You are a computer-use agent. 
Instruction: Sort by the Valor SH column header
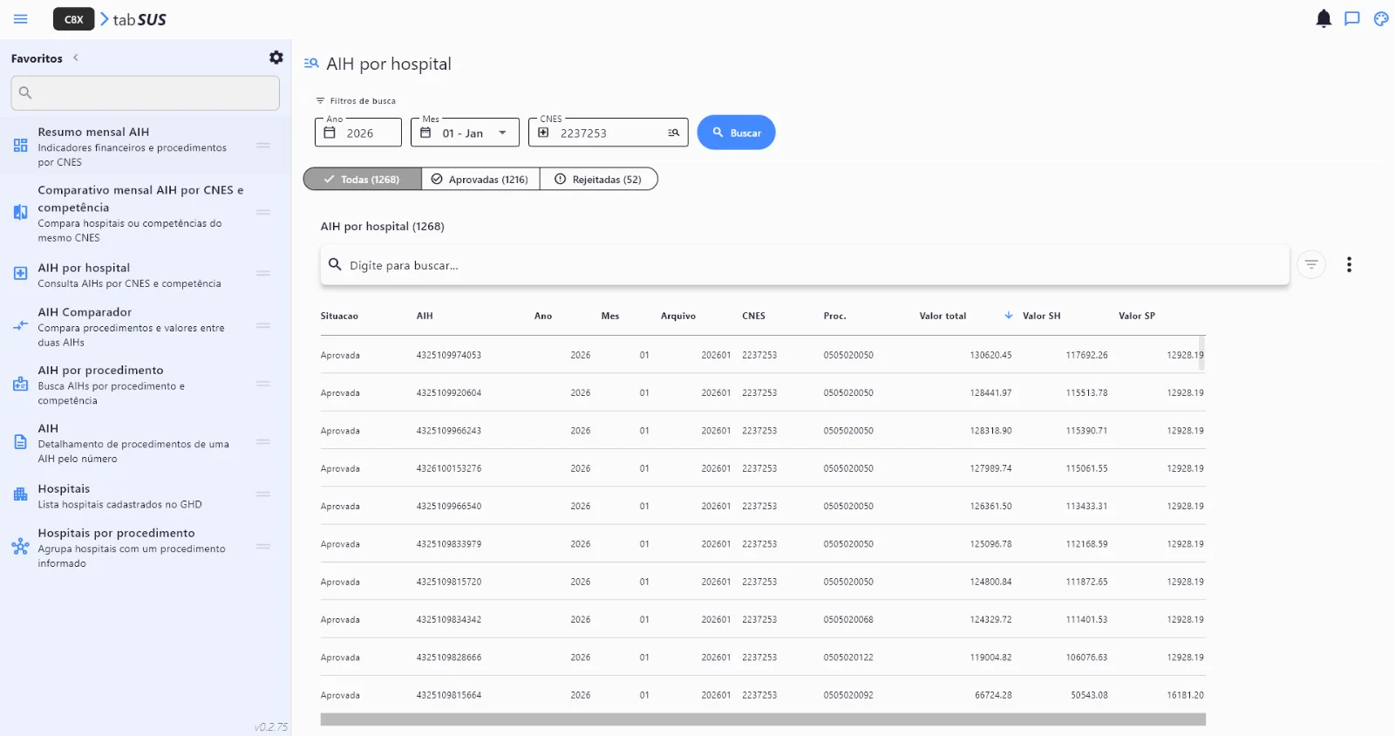(x=1042, y=316)
